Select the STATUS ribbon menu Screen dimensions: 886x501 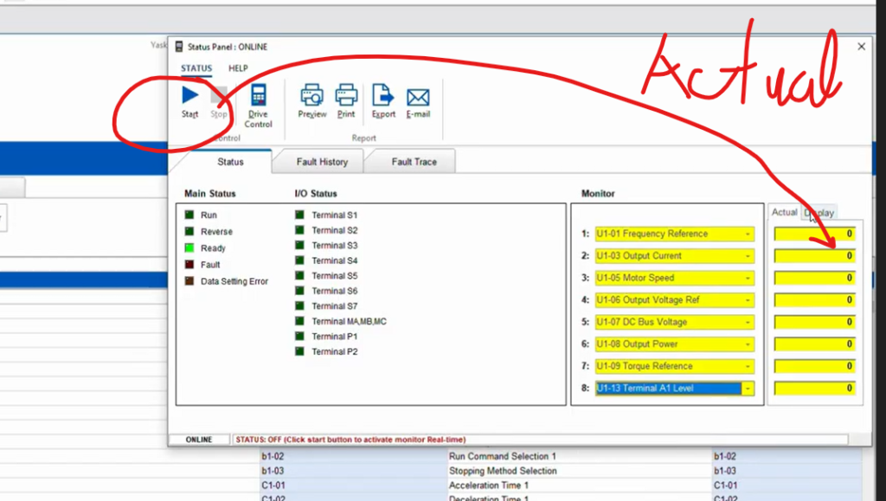tap(196, 68)
